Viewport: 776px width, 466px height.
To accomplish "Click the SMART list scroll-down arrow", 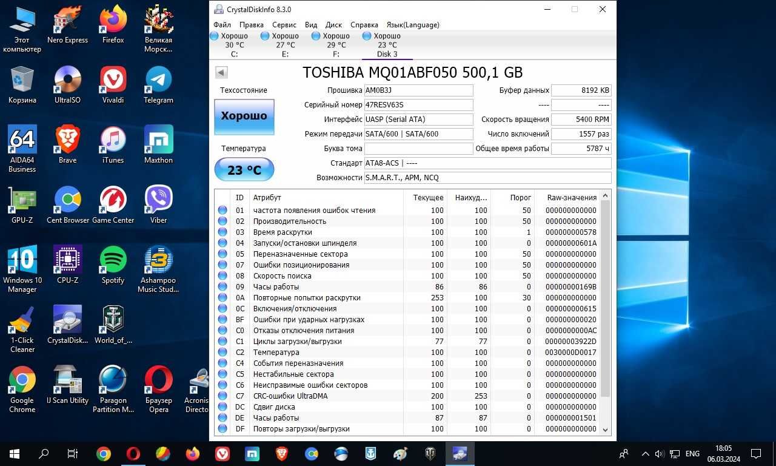I will (605, 430).
